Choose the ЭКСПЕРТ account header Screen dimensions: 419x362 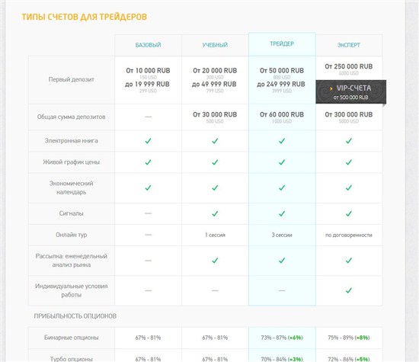point(349,45)
